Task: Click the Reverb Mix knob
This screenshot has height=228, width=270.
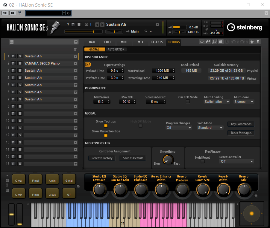Action: click(x=244, y=190)
